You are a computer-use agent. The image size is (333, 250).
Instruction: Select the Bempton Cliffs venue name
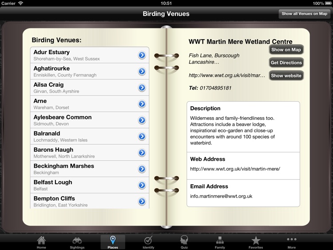pyautogui.click(x=54, y=198)
